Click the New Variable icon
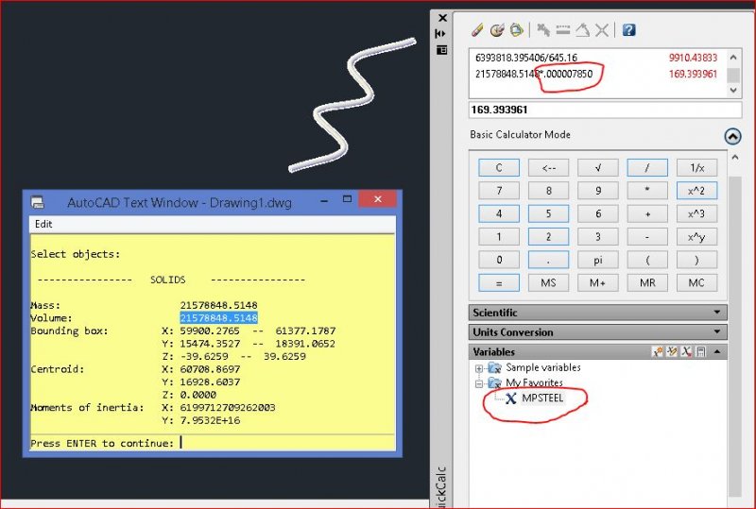 click(657, 352)
